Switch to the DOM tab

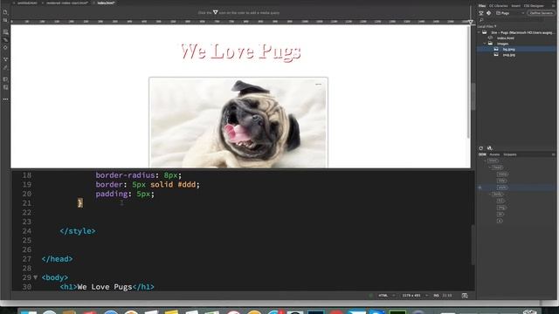coord(482,154)
